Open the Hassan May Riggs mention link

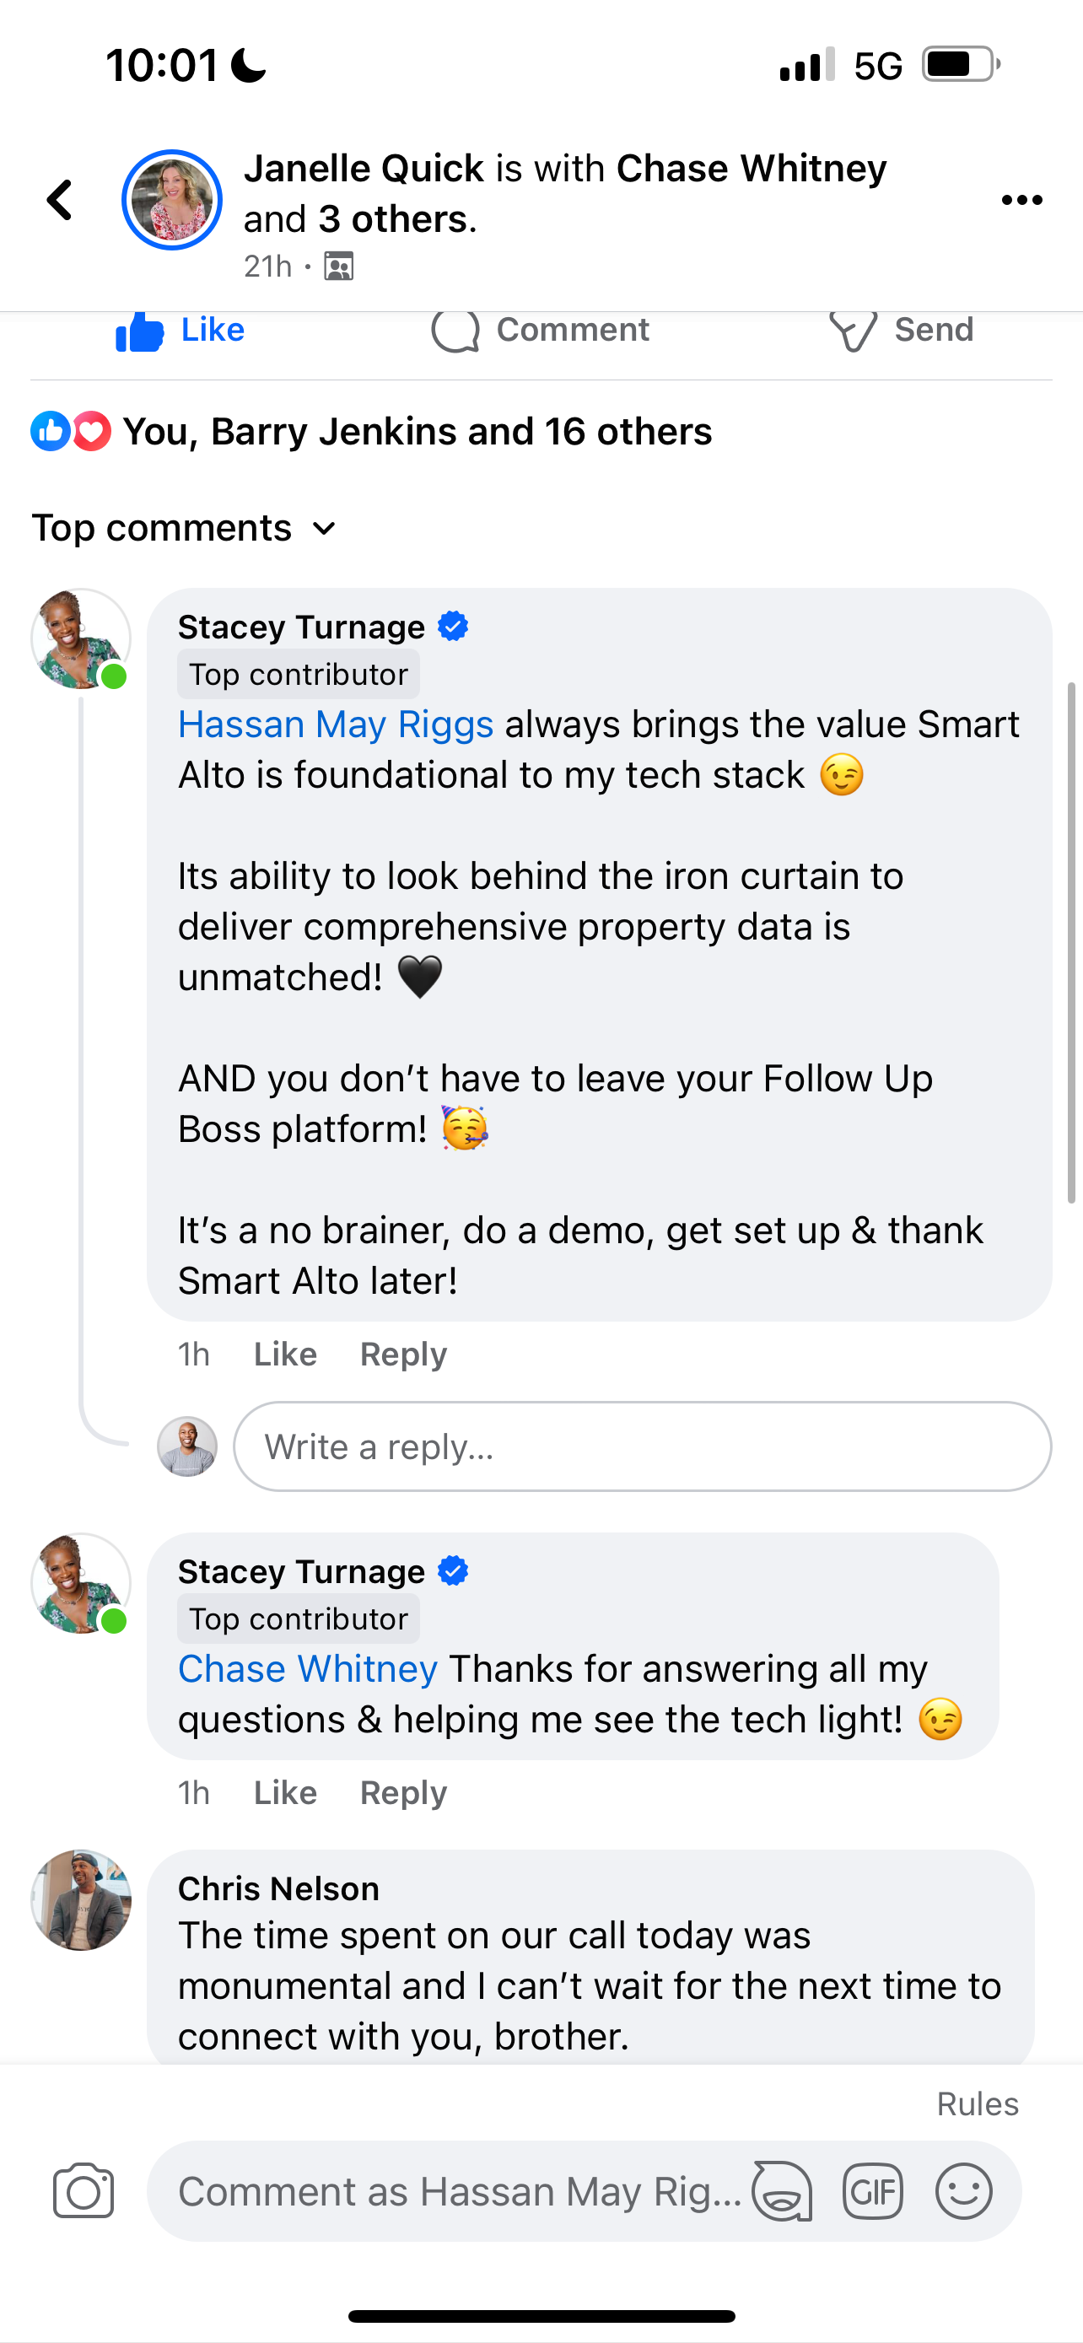point(336,724)
